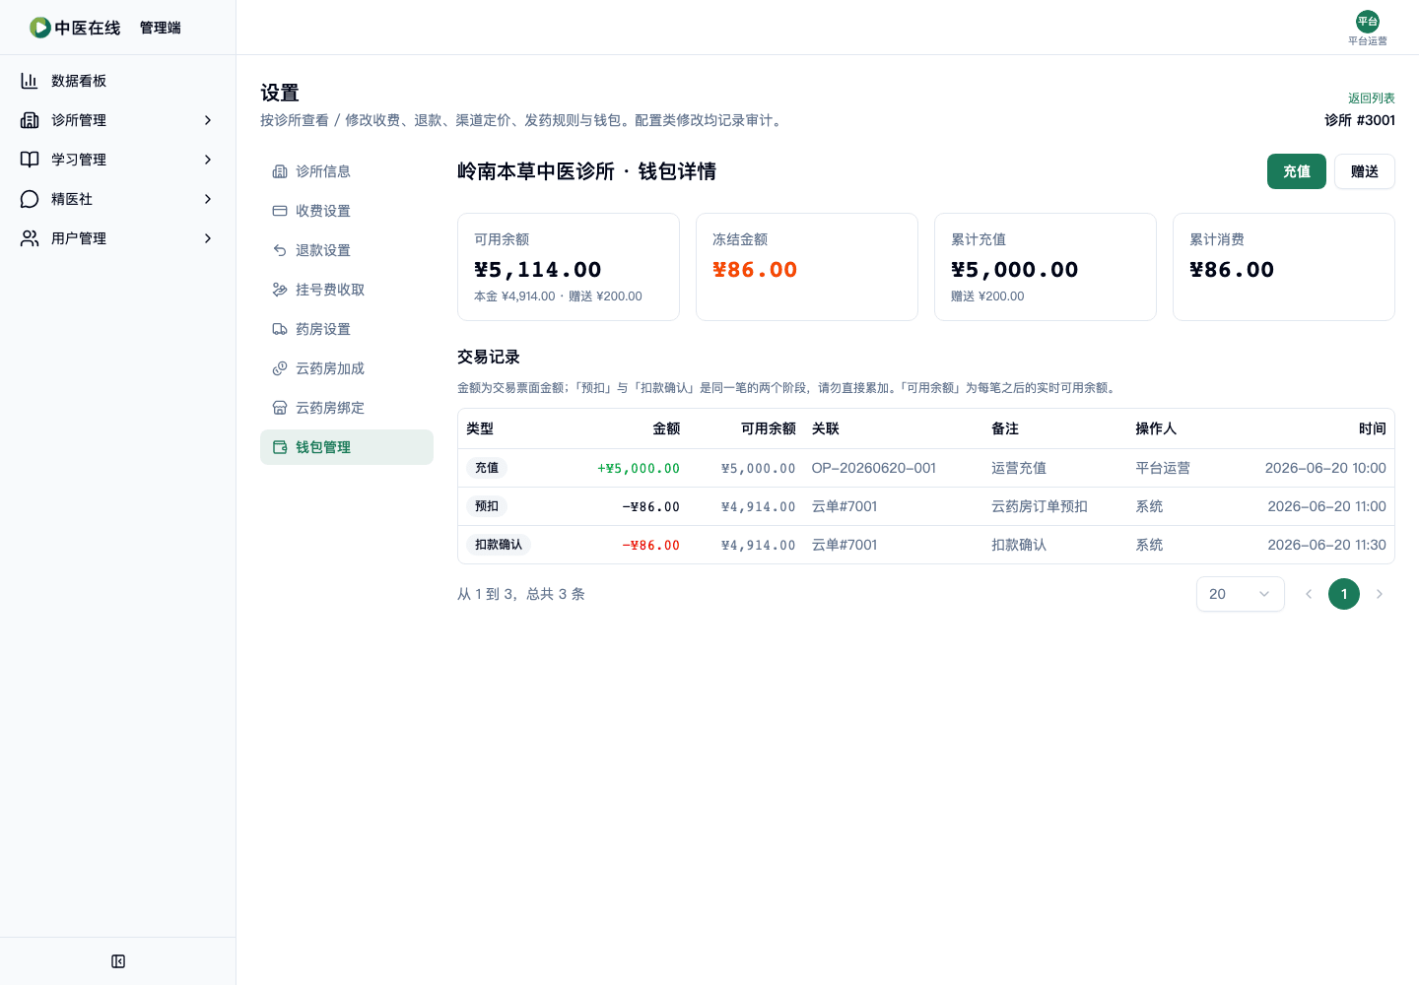Click the 用户管理 people icon

pyautogui.click(x=30, y=238)
